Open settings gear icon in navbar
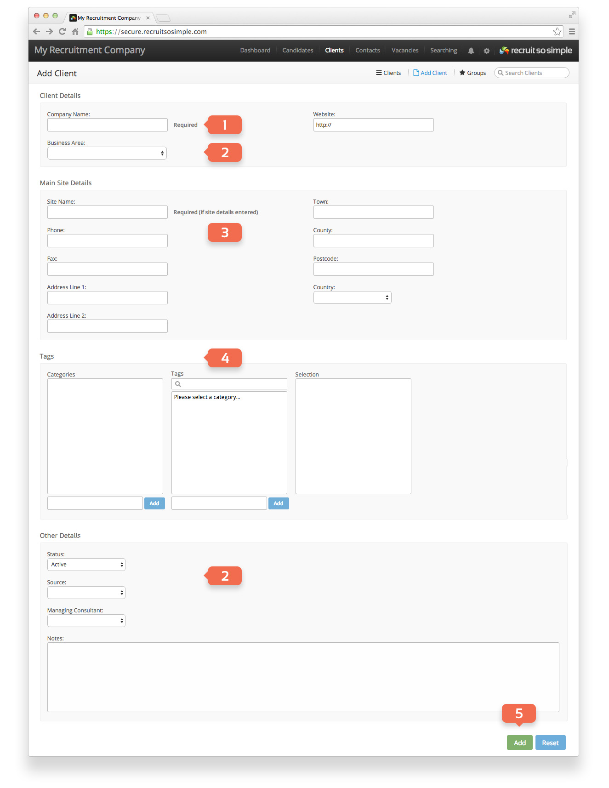Viewport: 609px width, 788px height. 487,51
